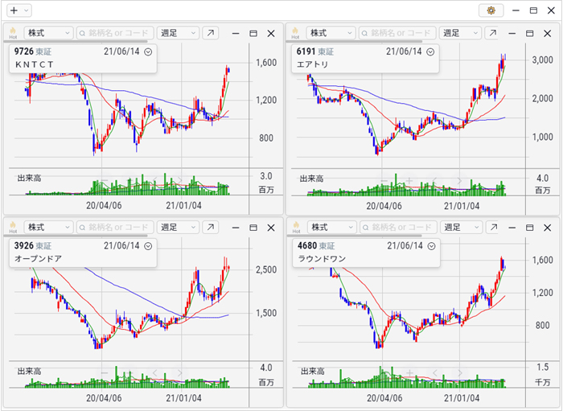Expand the circled chevron on the 9726 KNTCT card
Image resolution: width=563 pixels, height=411 pixels.
point(148,52)
